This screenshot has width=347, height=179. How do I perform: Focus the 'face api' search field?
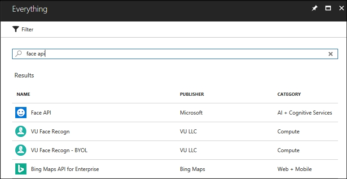(x=175, y=54)
